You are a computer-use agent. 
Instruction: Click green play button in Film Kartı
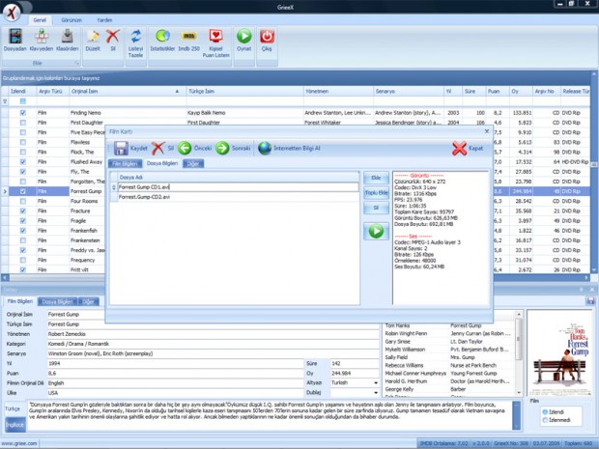[x=376, y=231]
